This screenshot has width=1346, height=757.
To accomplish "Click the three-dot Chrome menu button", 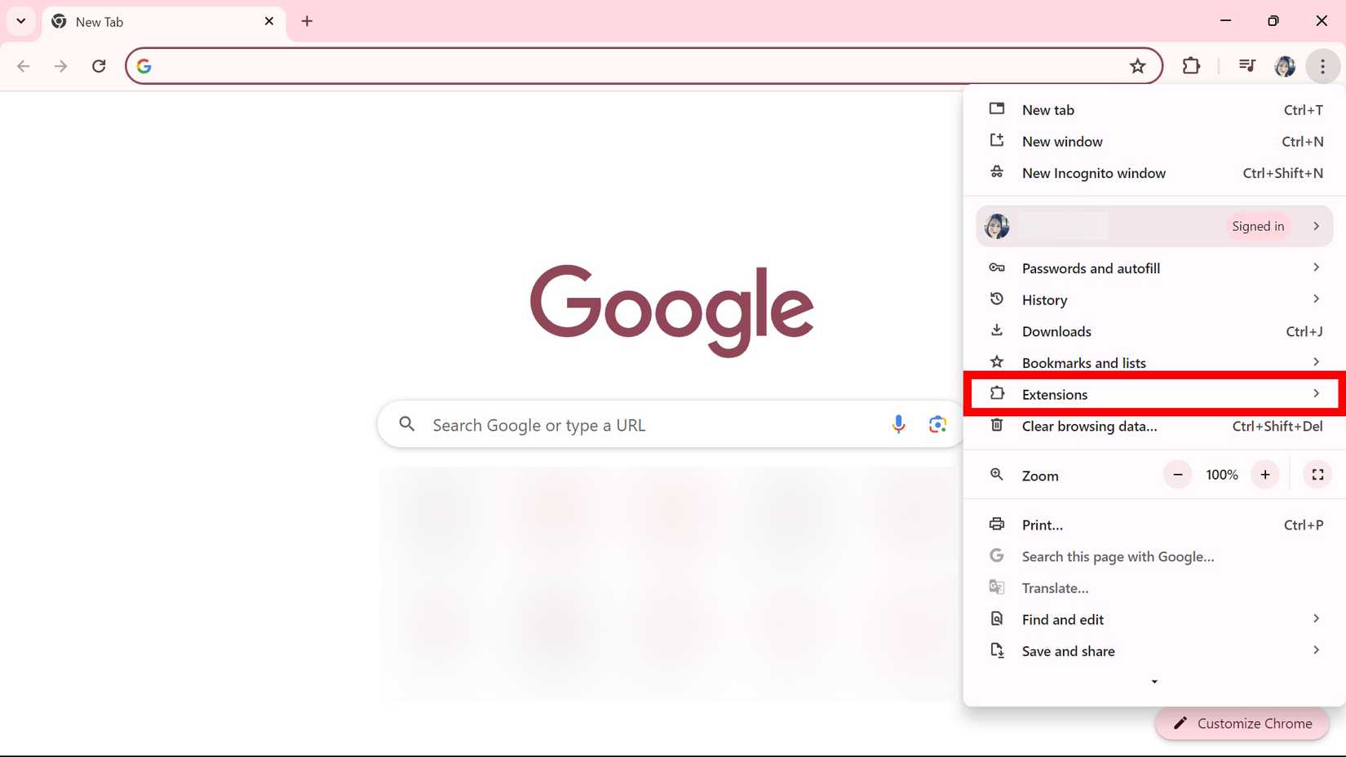I will 1322,66.
